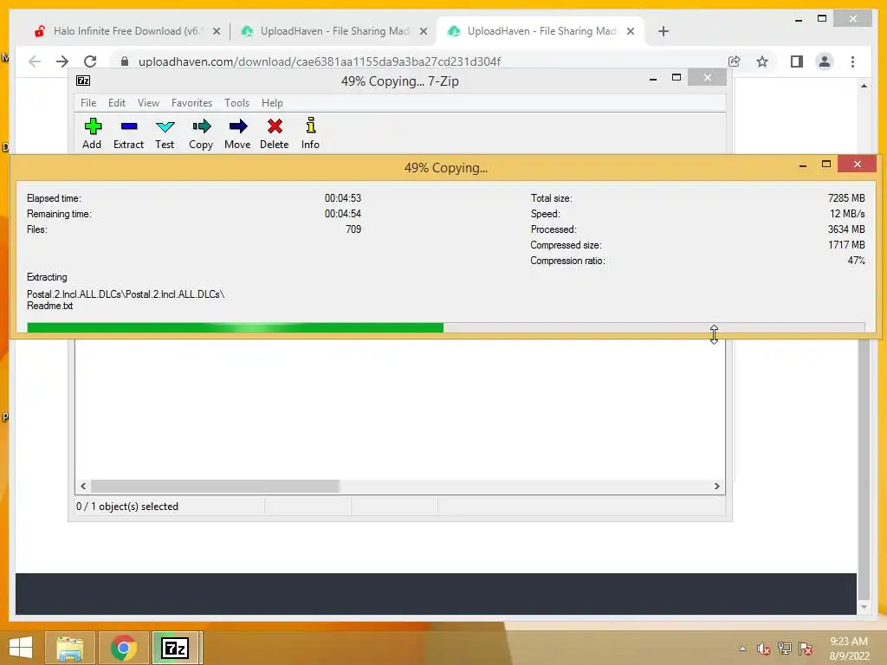Minimize the 7-Zip file manager window
This screenshot has height=665, width=887.
tap(653, 78)
